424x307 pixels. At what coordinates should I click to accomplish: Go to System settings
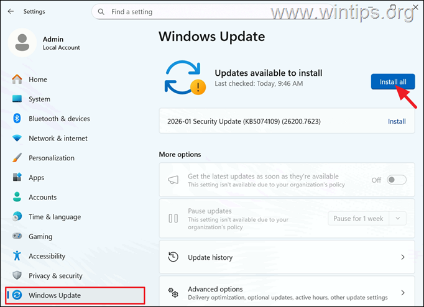[x=75, y=99]
